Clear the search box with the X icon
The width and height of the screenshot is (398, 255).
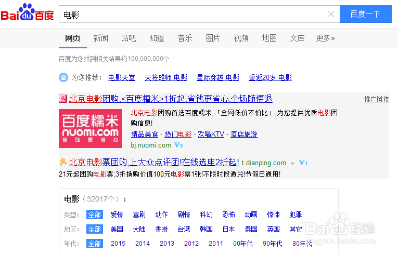pyautogui.click(x=331, y=14)
